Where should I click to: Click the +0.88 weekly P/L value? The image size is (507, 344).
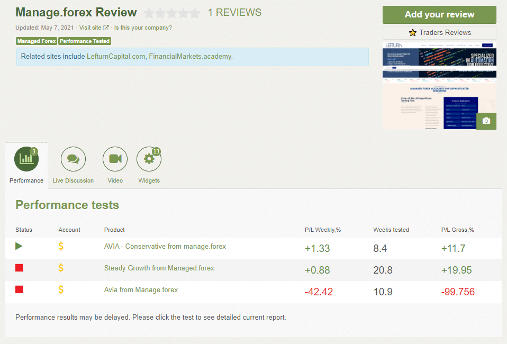[x=317, y=270]
